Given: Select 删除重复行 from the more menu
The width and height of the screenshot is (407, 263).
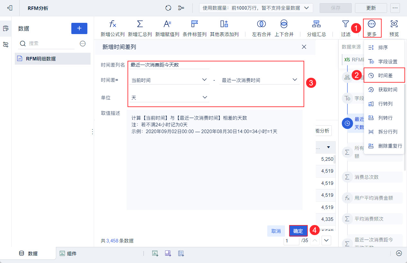Looking at the screenshot, I should coord(384,146).
